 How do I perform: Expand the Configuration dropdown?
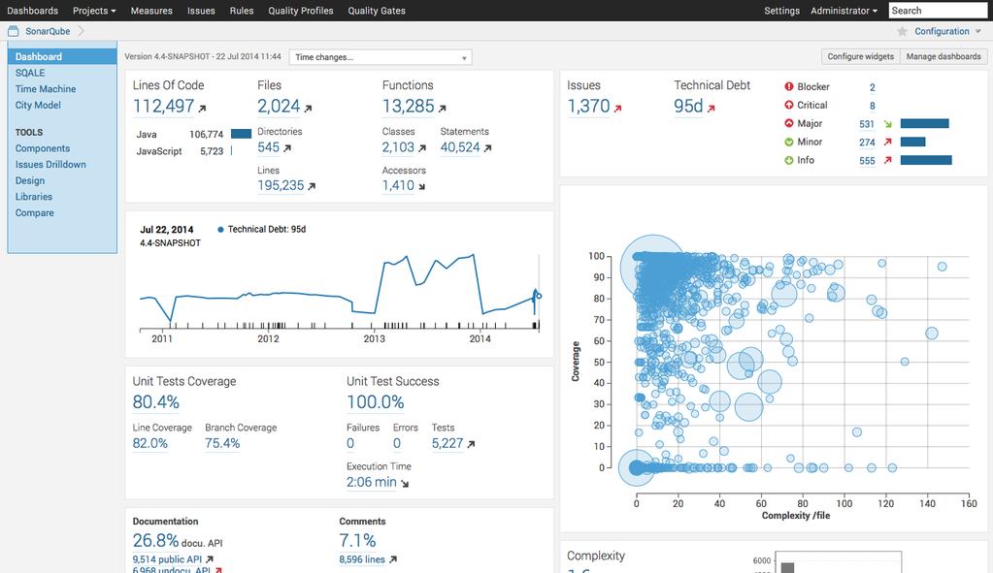coord(947,31)
